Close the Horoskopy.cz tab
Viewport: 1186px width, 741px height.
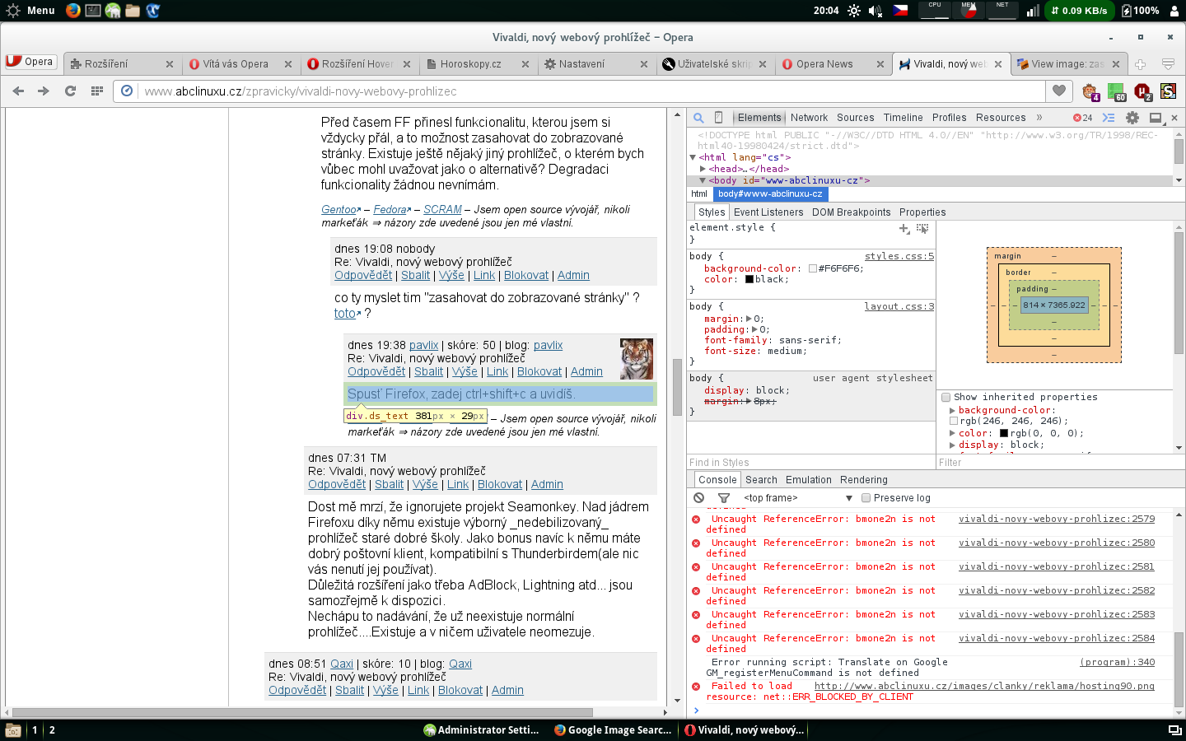point(525,64)
